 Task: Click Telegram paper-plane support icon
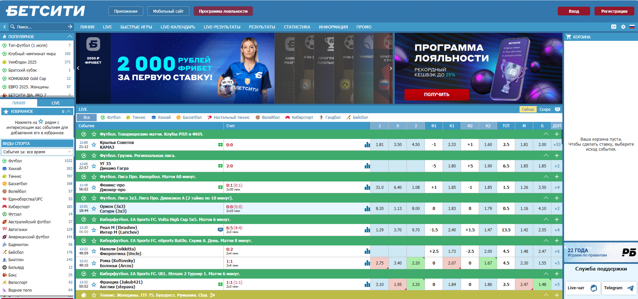coord(630,288)
